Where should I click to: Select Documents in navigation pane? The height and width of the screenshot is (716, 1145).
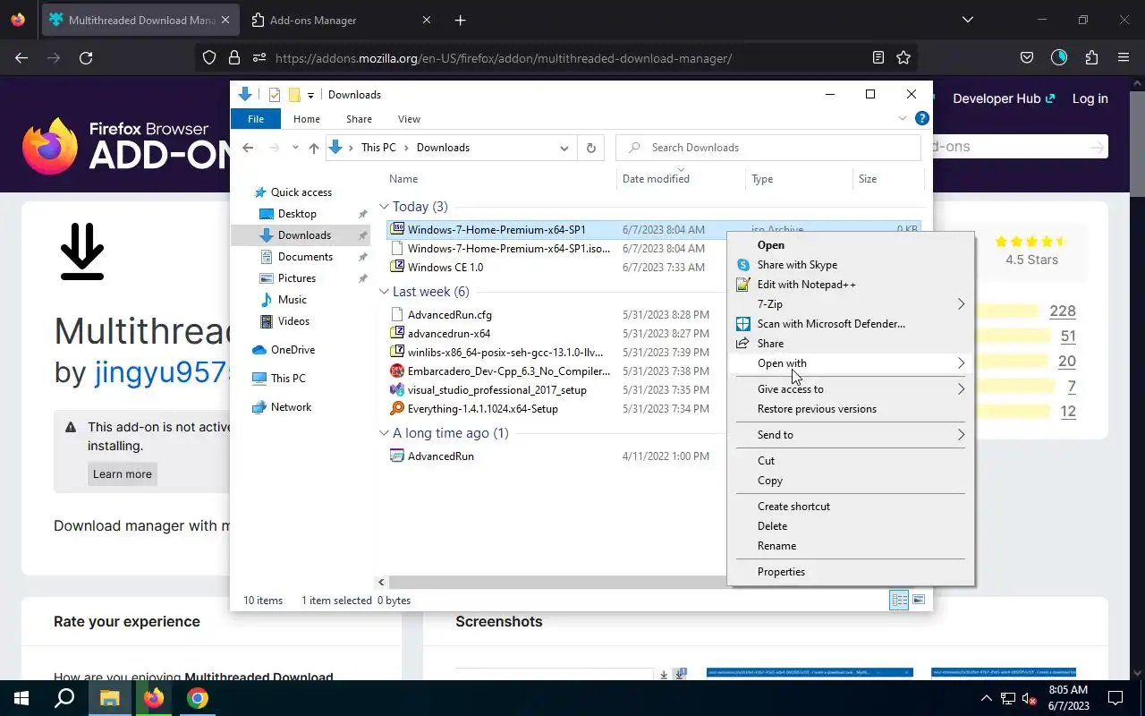[x=305, y=257]
